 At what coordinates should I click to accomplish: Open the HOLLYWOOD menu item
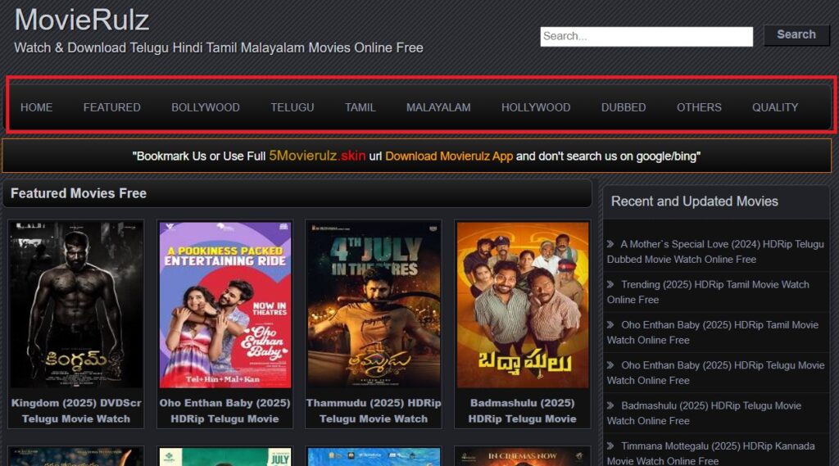[536, 107]
